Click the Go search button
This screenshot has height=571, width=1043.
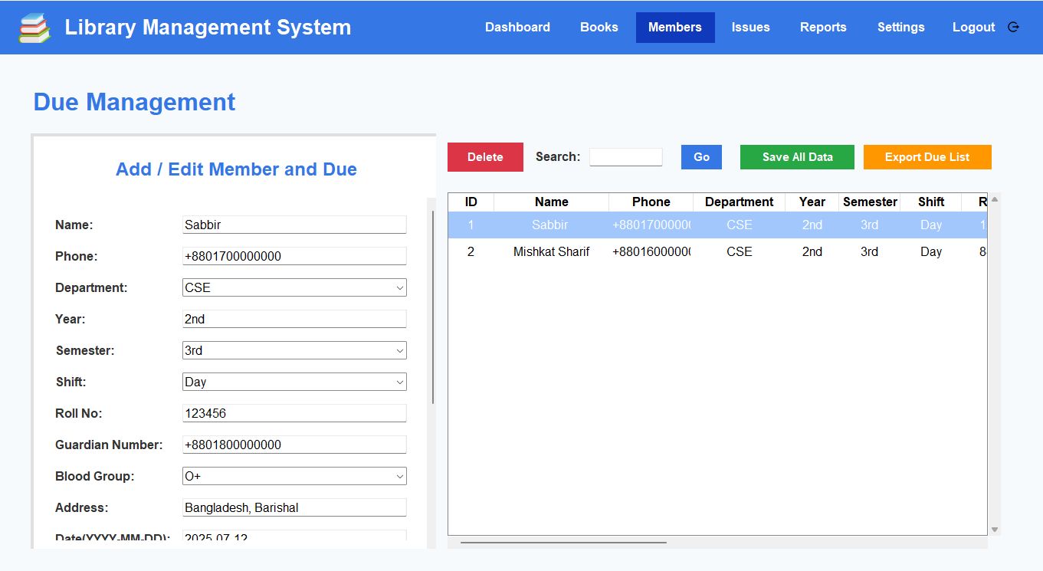tap(701, 157)
